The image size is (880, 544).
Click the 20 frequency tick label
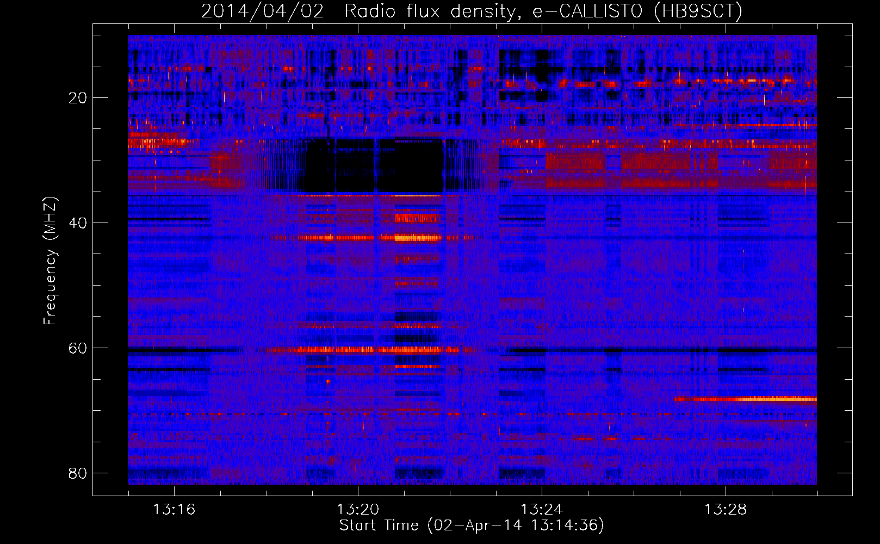click(x=78, y=98)
